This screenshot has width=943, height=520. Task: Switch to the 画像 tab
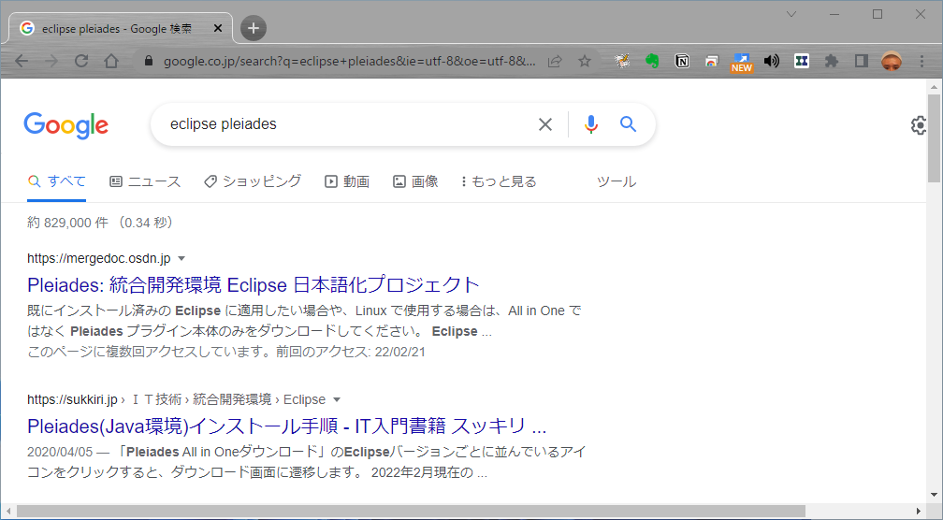[415, 181]
